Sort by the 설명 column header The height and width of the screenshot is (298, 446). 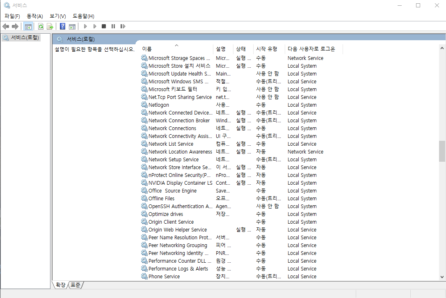pos(223,49)
